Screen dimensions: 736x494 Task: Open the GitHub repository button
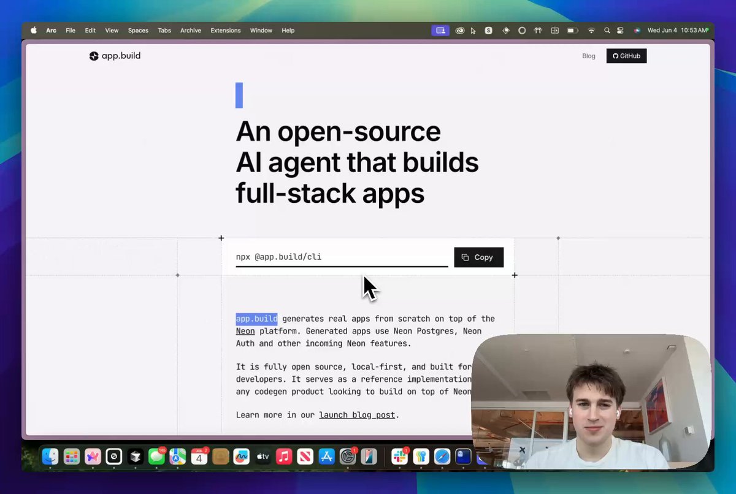tap(626, 56)
